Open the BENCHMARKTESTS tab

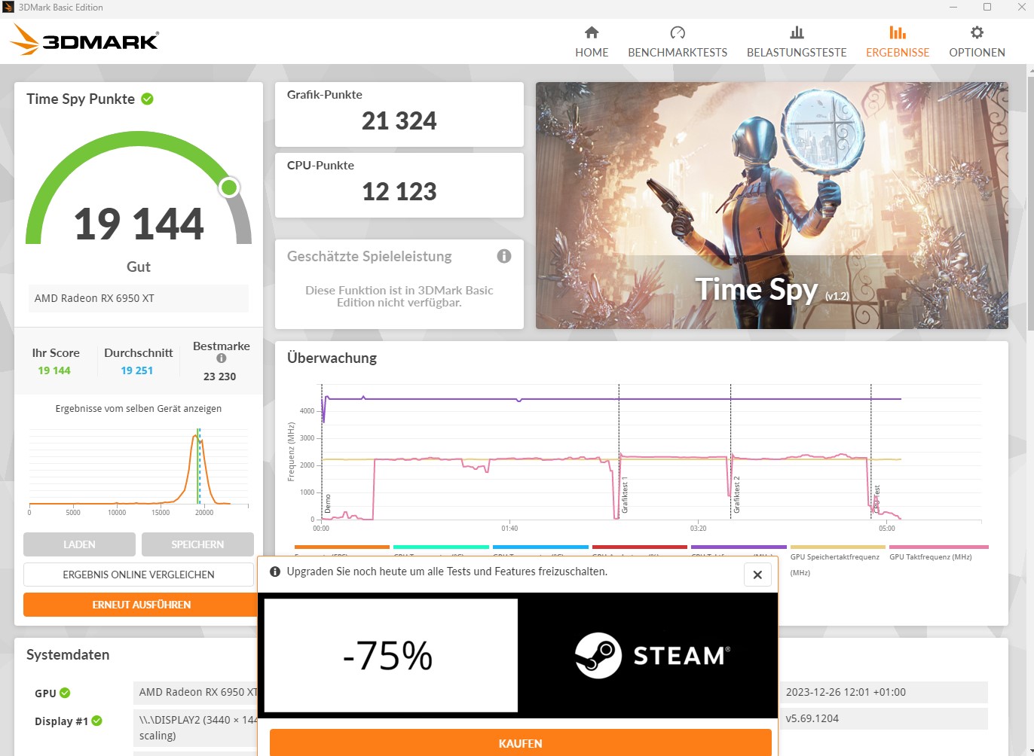[678, 42]
